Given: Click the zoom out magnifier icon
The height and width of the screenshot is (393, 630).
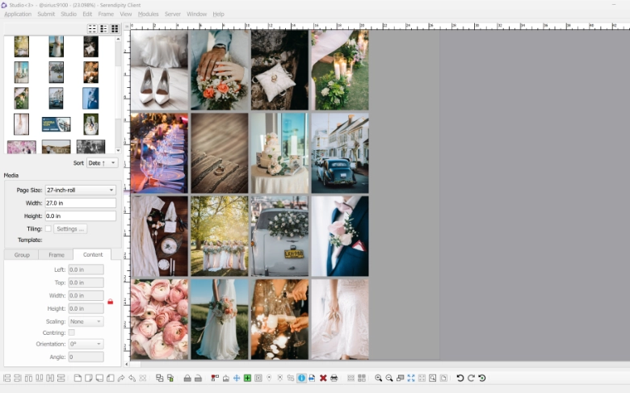Looking at the screenshot, I should click(389, 378).
